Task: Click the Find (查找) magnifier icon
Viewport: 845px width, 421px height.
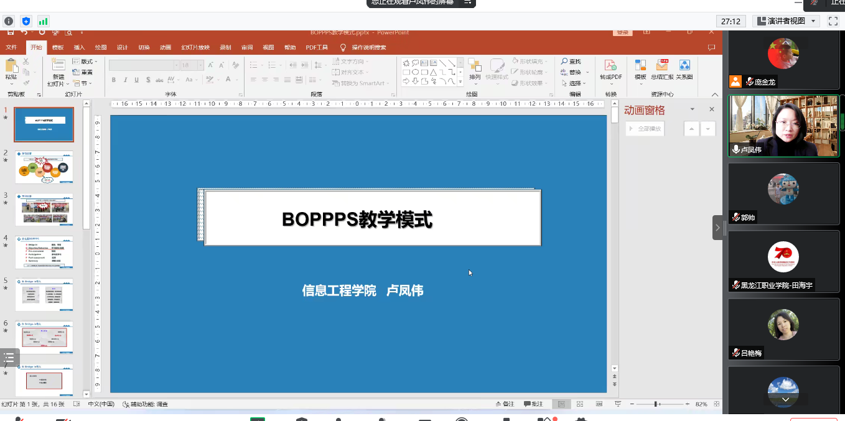Action: 564,62
